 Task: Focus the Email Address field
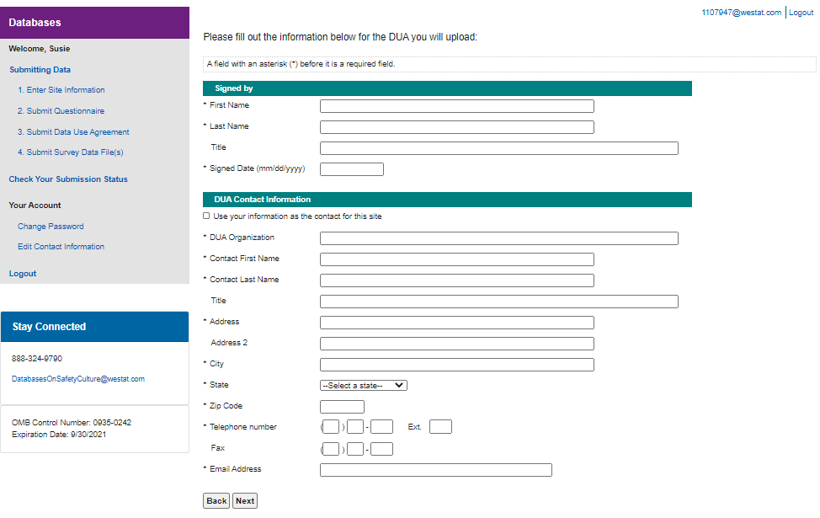point(436,470)
